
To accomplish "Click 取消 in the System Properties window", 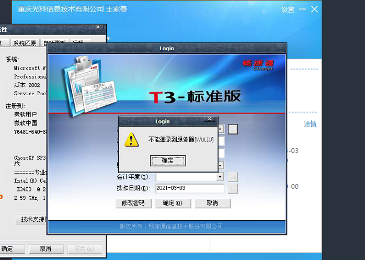I will (x=46, y=249).
